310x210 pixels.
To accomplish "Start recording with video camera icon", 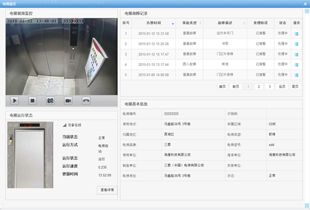I will coord(68,101).
